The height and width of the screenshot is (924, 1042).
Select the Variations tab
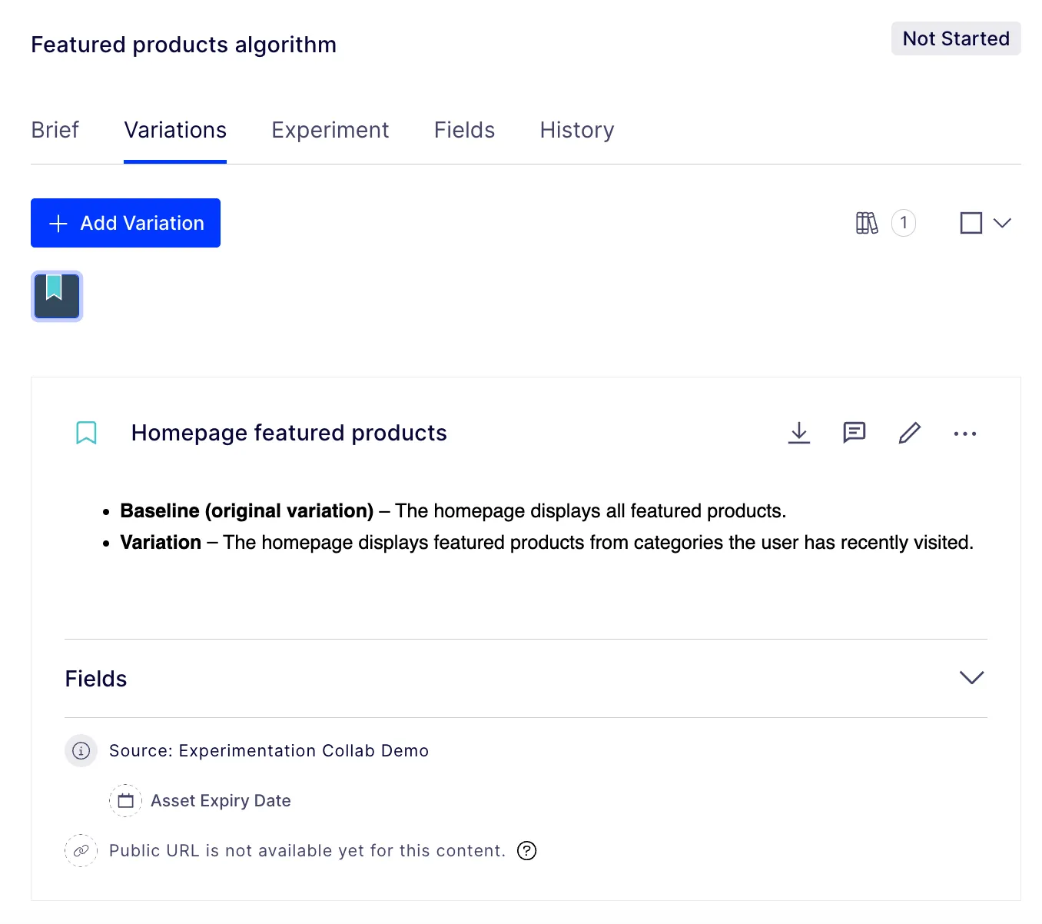click(x=175, y=130)
